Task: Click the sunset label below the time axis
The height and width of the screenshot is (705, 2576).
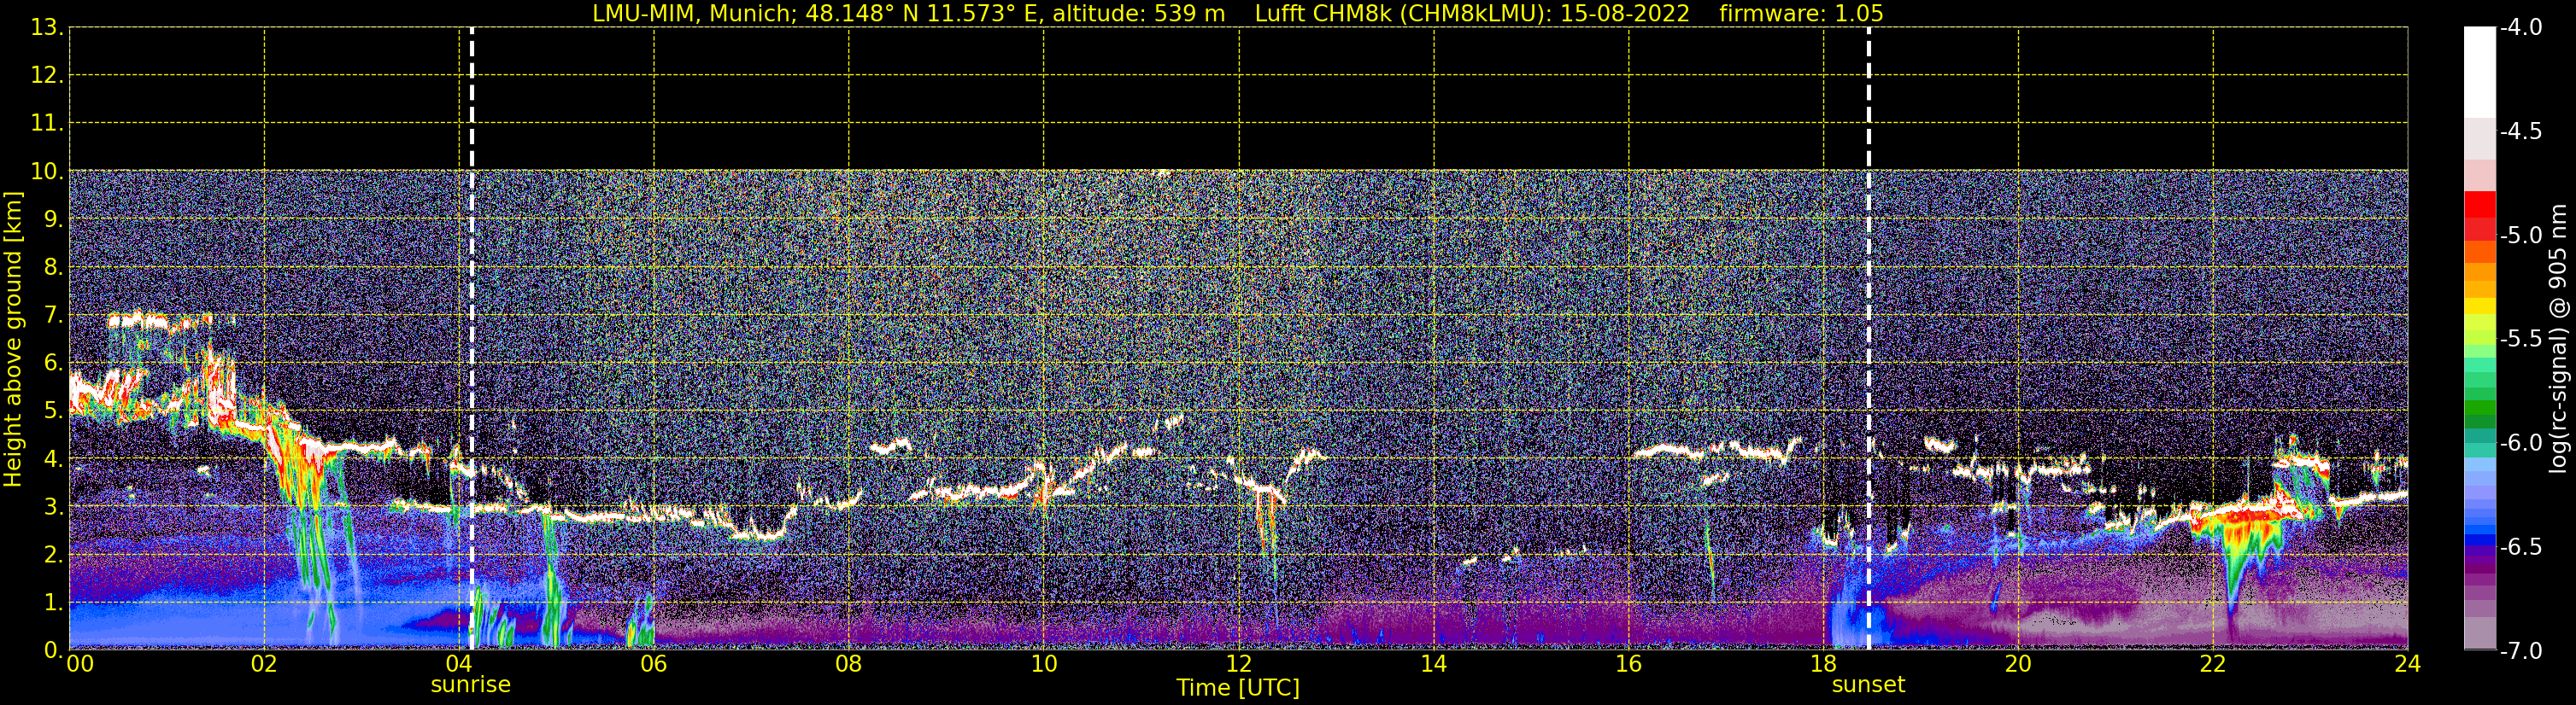Action: [1868, 685]
